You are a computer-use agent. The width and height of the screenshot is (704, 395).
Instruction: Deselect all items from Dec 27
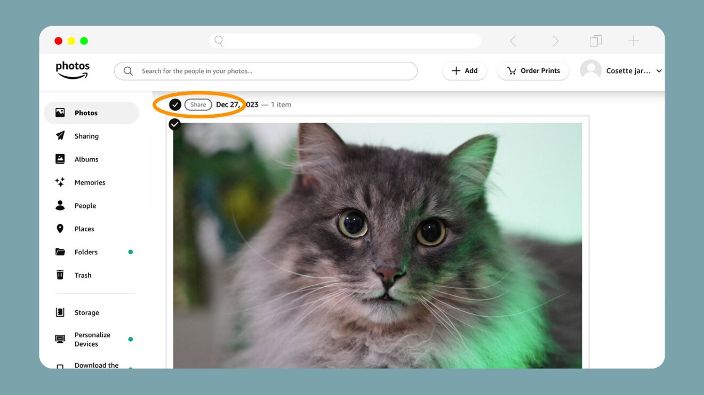click(x=175, y=104)
